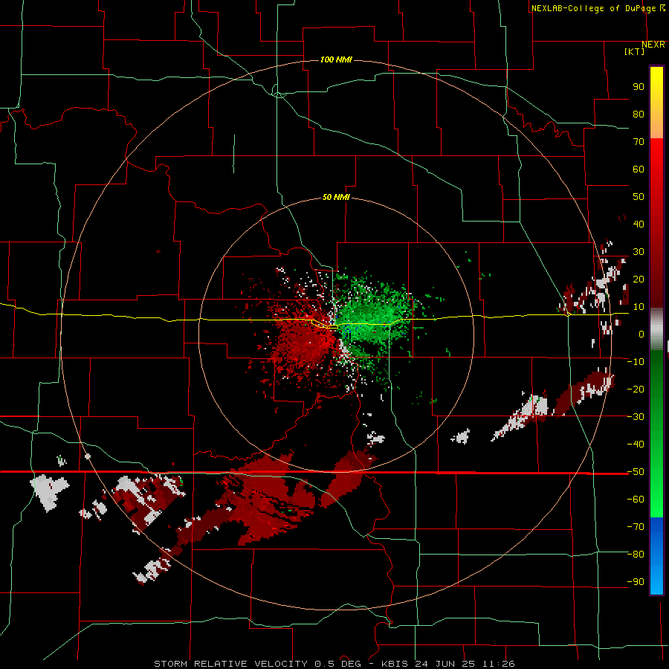
Task: Click the -90 value on velocity scale
Action: point(636,582)
